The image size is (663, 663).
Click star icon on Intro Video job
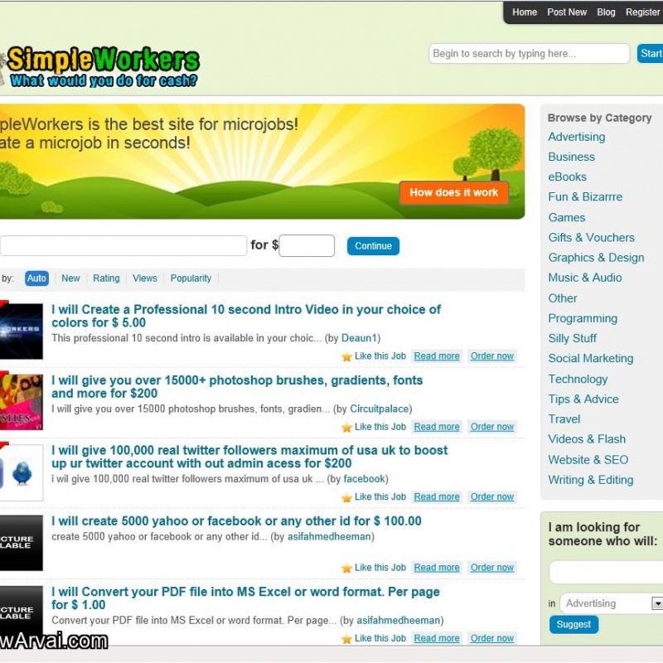click(346, 357)
